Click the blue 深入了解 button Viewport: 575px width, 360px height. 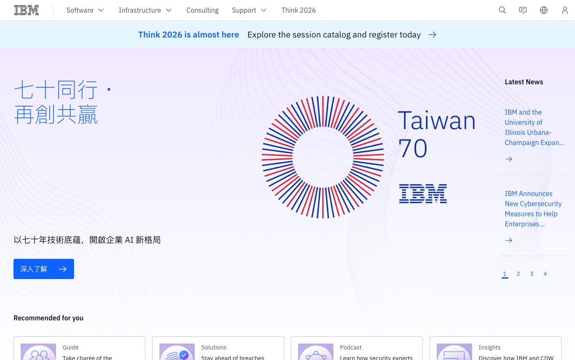[44, 269]
